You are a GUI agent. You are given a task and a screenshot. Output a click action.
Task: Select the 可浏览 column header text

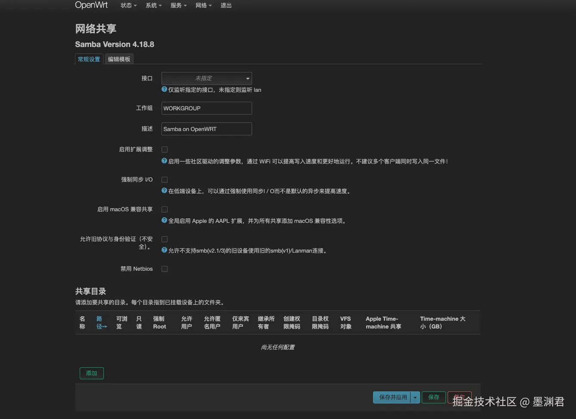[x=122, y=322]
